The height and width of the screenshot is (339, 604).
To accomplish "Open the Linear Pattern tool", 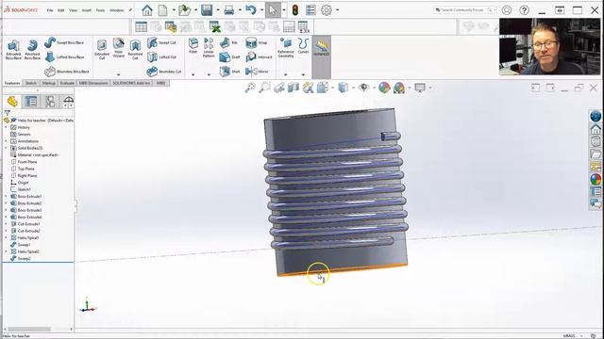I will (209, 48).
